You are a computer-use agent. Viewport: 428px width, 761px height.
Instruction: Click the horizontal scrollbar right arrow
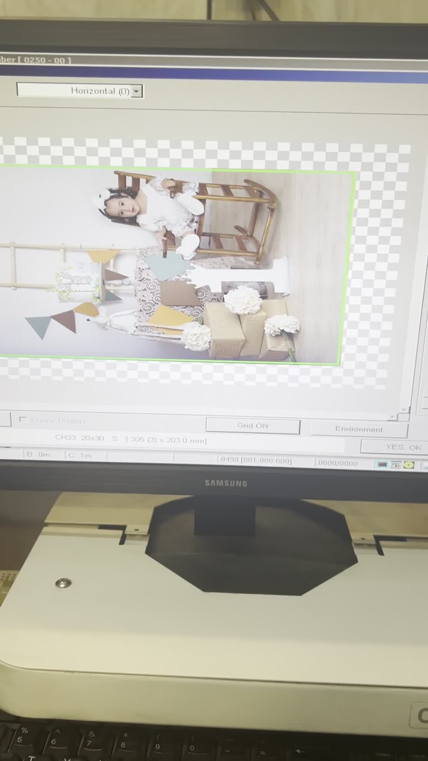pyautogui.click(x=393, y=417)
